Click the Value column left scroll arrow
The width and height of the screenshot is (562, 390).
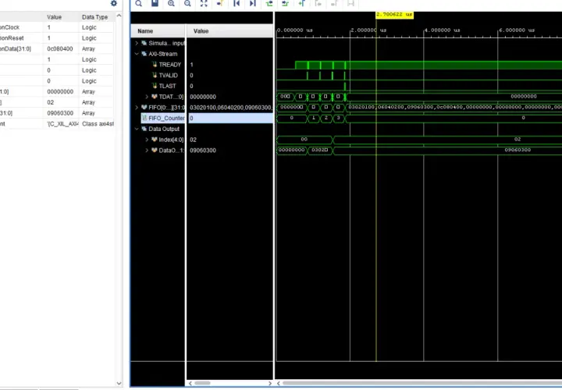click(x=190, y=383)
